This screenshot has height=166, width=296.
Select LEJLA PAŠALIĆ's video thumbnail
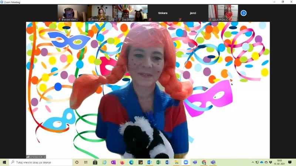(x=223, y=13)
